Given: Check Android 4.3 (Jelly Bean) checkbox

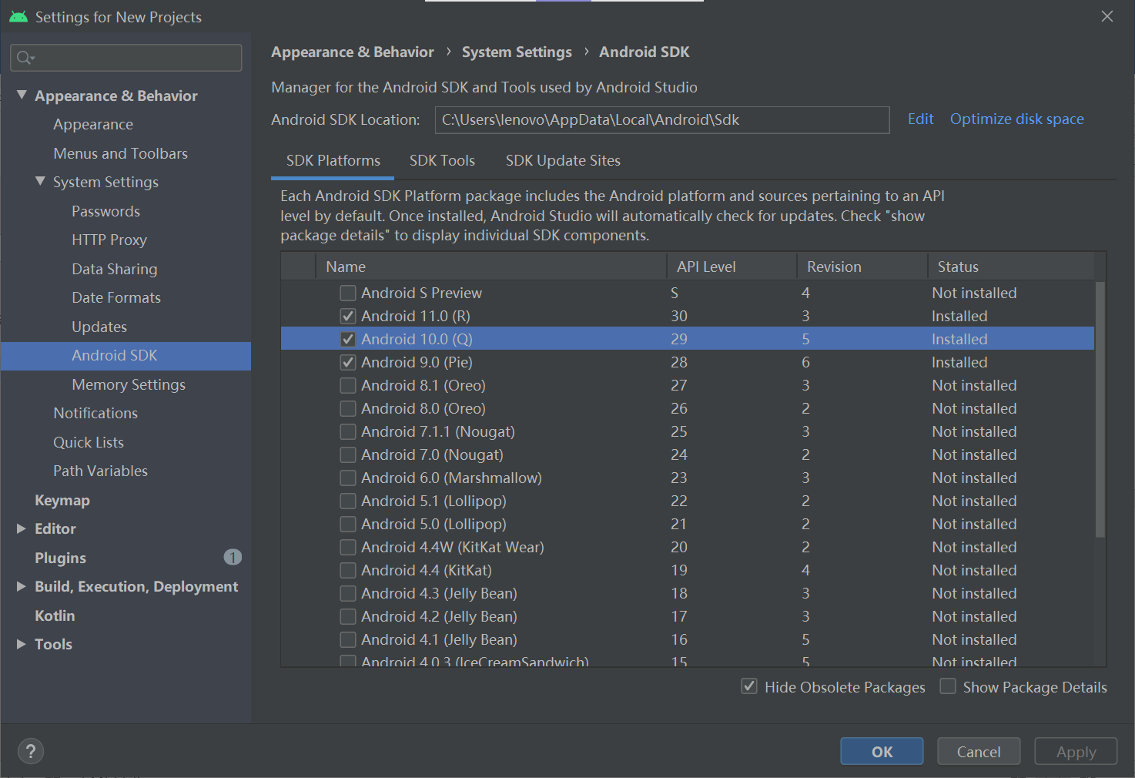Looking at the screenshot, I should (348, 593).
